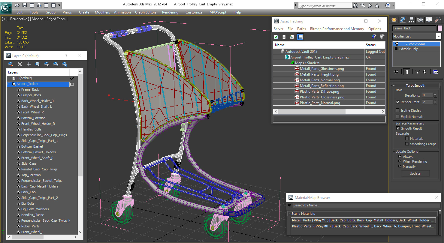Viewport: 444px width, 243px height.
Task: Open quick access toolbar customize dropdown arrow
Action: [59, 5]
